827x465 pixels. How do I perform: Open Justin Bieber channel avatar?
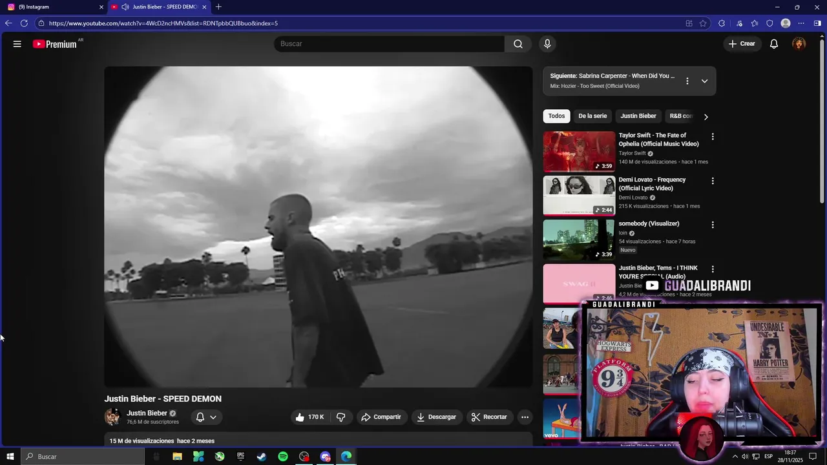(x=112, y=417)
